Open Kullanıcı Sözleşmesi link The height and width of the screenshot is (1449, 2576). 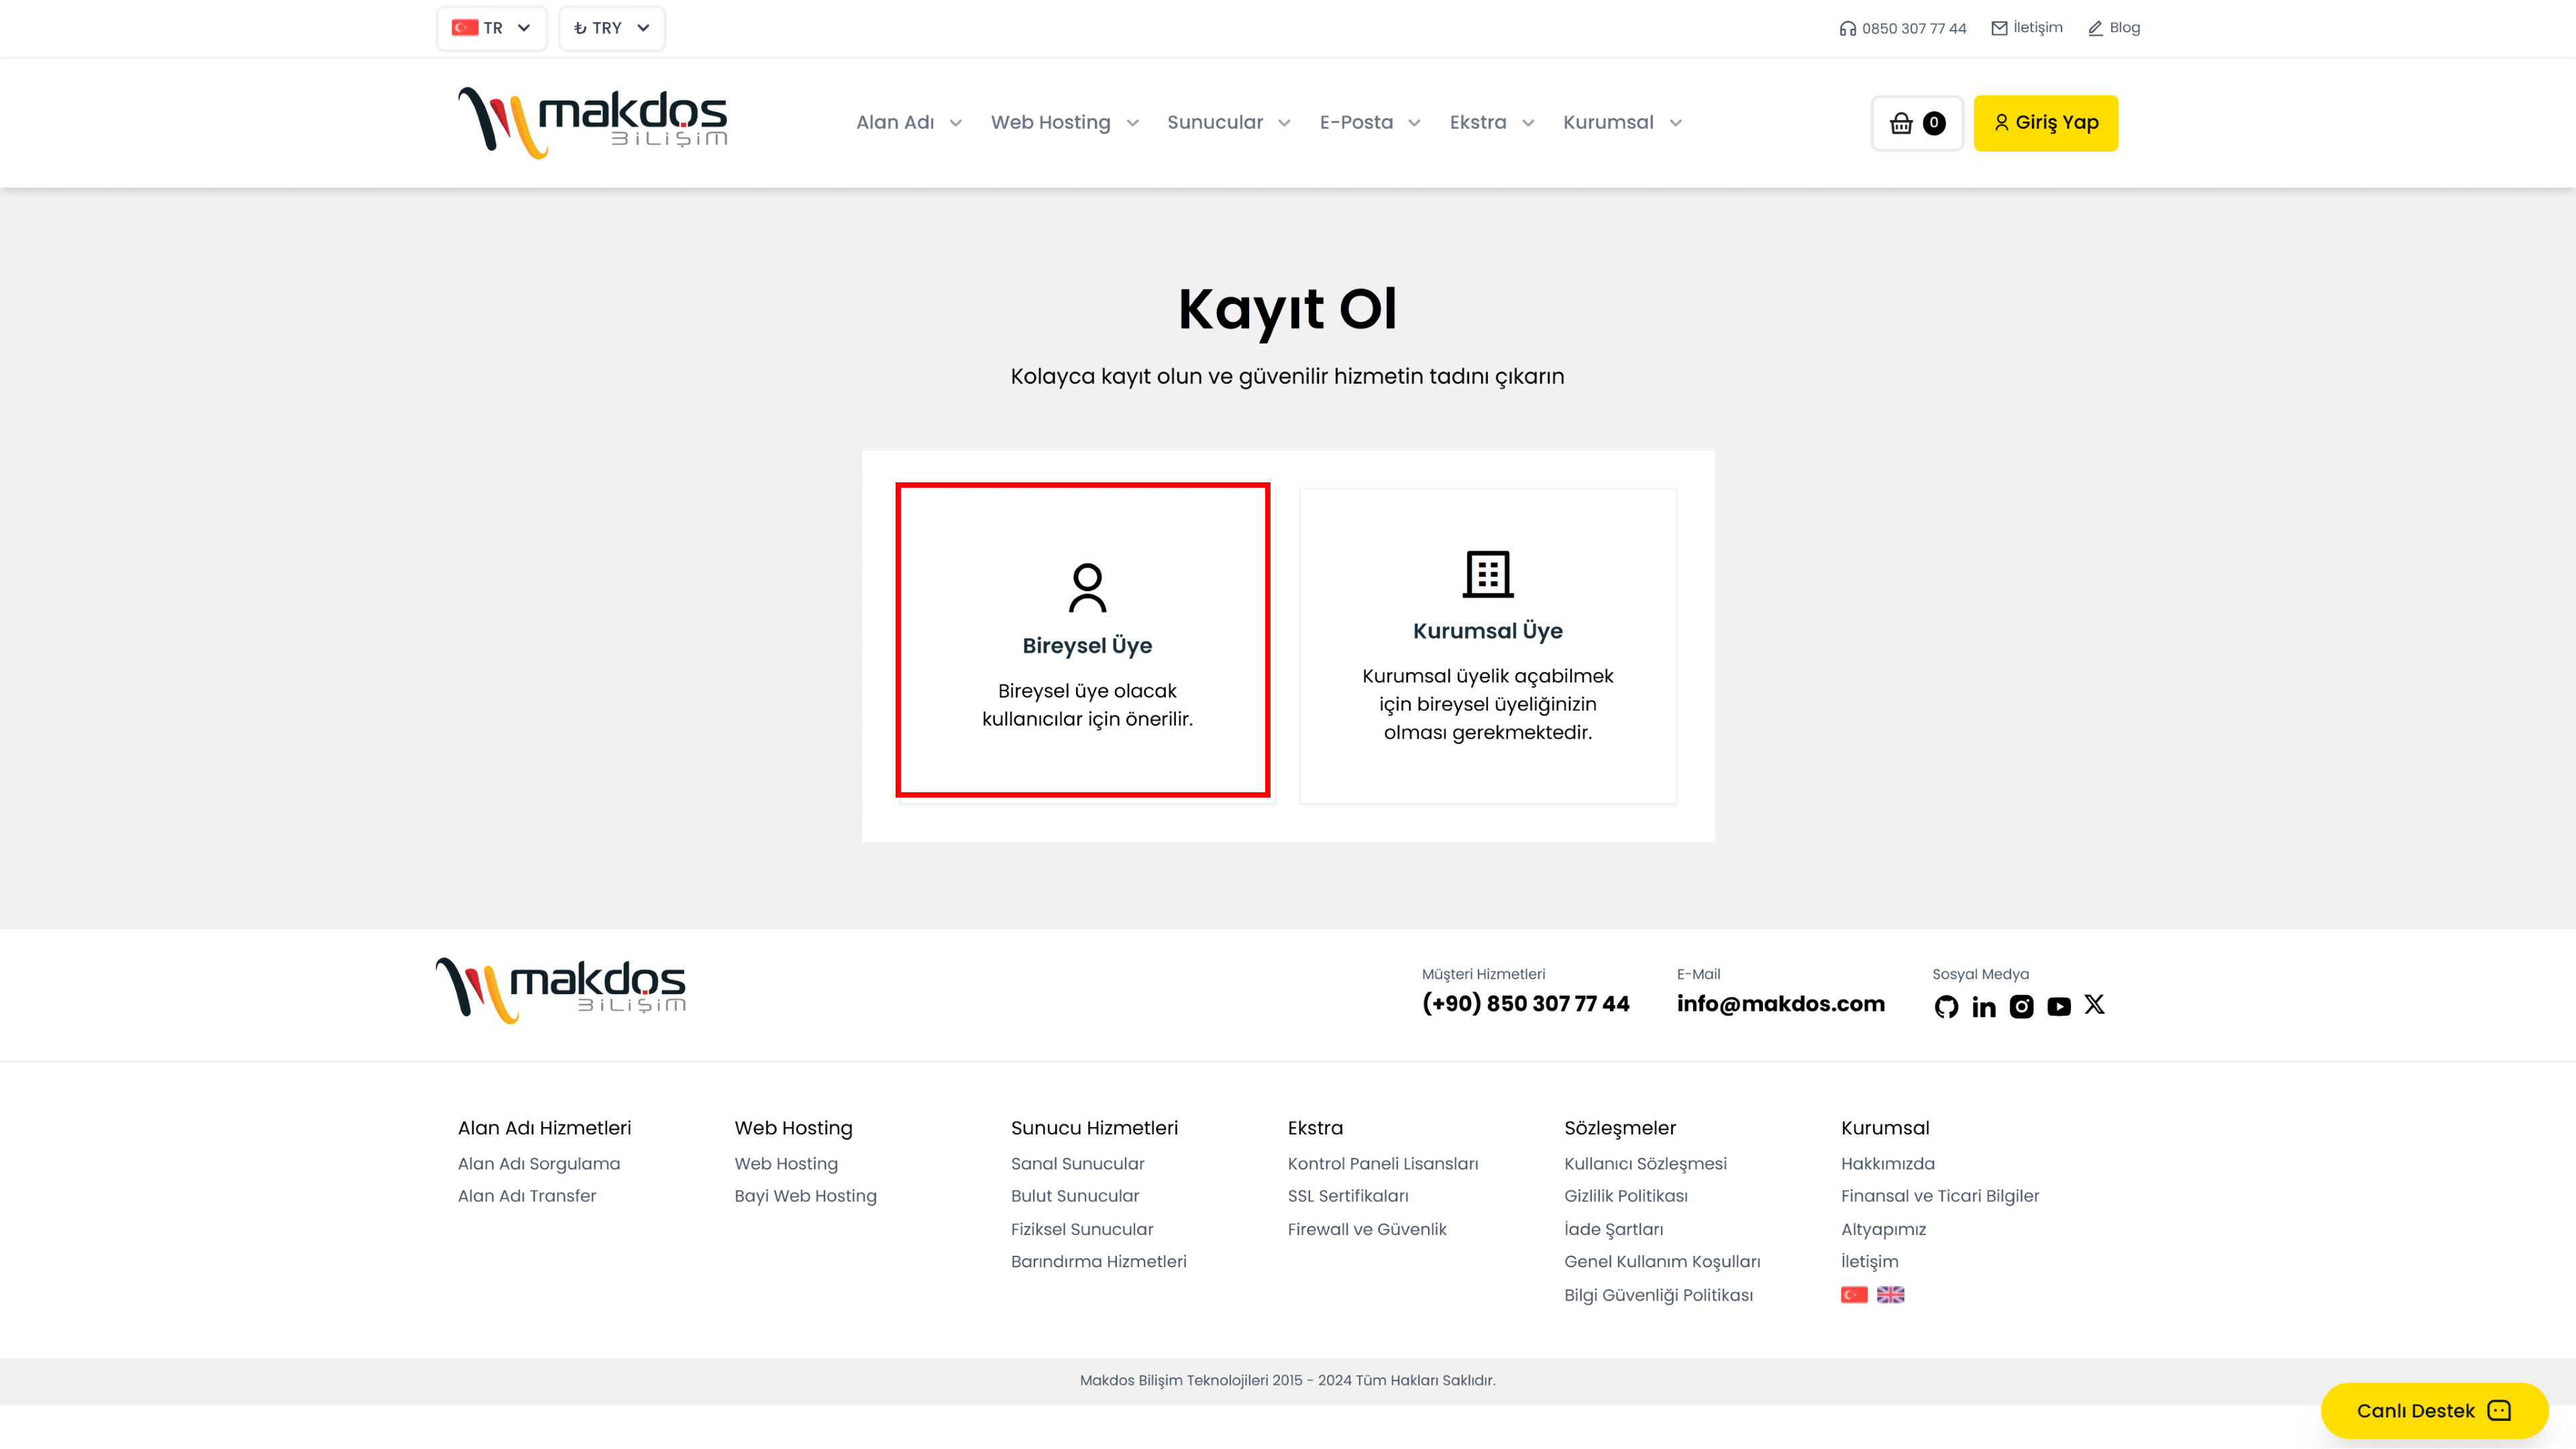(x=1645, y=1164)
